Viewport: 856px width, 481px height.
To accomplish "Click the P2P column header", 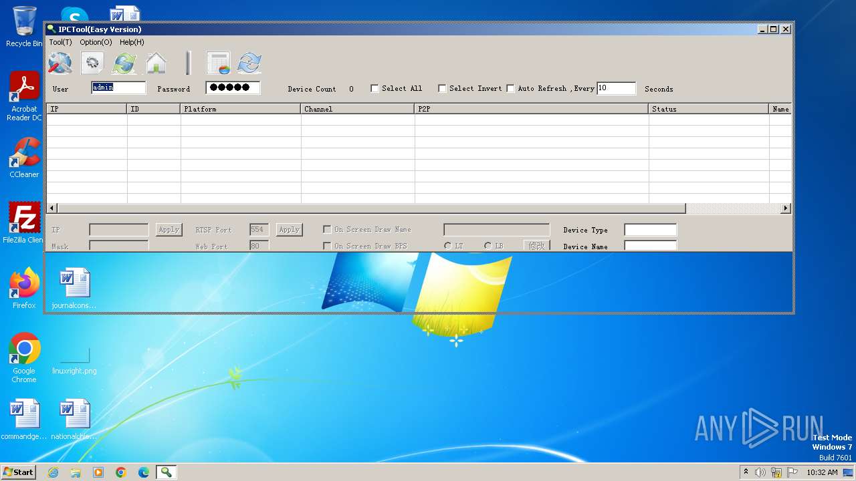I will tap(532, 109).
